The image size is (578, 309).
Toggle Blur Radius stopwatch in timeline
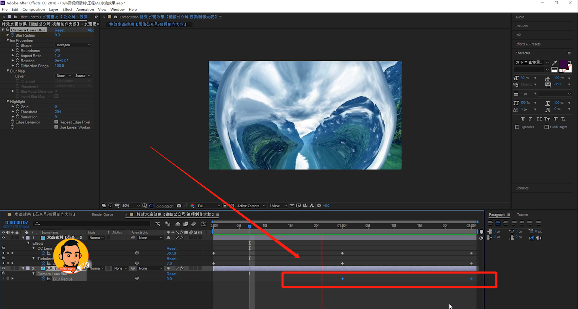[43, 279]
